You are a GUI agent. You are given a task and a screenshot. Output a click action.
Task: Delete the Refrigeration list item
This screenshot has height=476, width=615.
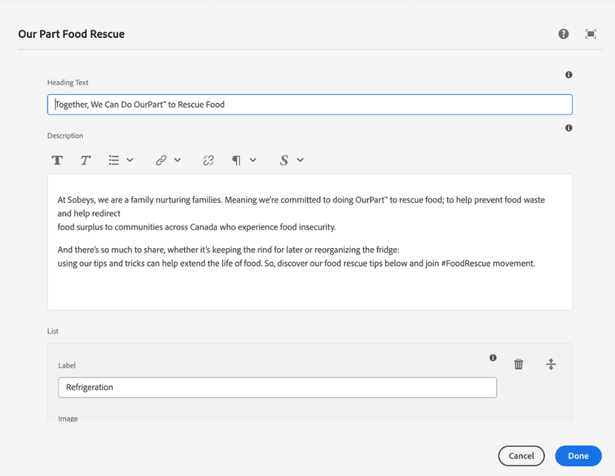[x=518, y=364]
